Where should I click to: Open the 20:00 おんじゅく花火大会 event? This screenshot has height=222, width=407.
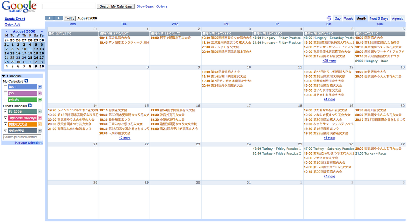[x=220, y=47]
